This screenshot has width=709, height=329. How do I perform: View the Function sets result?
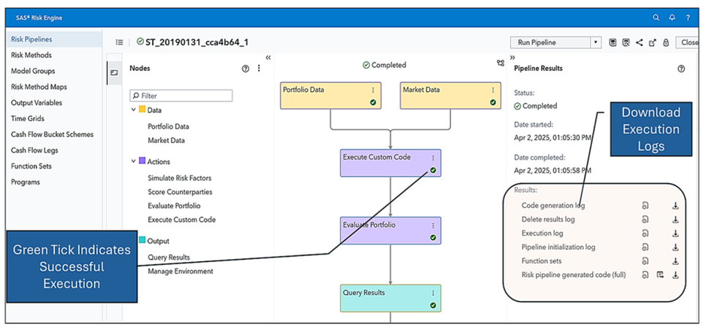[x=645, y=261]
